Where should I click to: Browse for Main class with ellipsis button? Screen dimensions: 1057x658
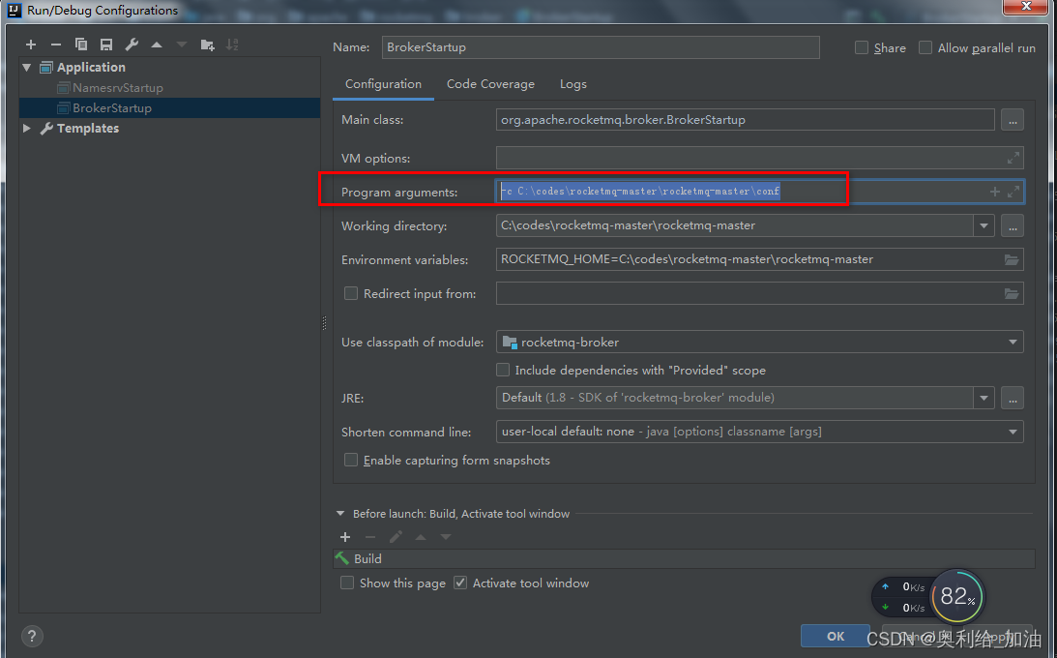pos(1012,120)
